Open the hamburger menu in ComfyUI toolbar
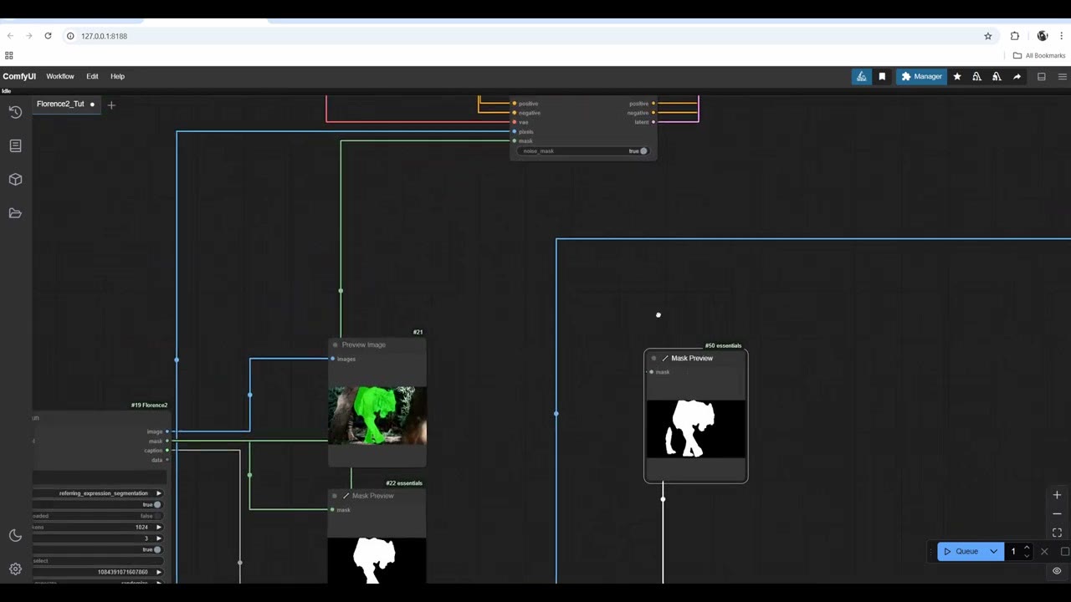This screenshot has width=1071, height=602. (1063, 76)
